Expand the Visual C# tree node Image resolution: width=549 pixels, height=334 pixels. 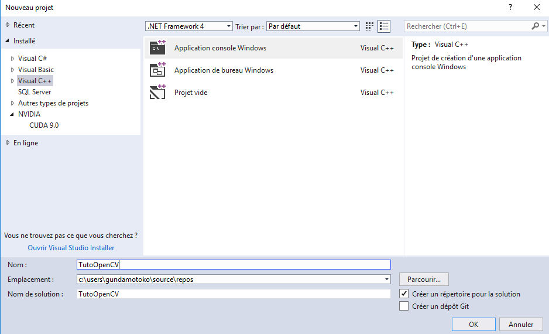pos(13,59)
